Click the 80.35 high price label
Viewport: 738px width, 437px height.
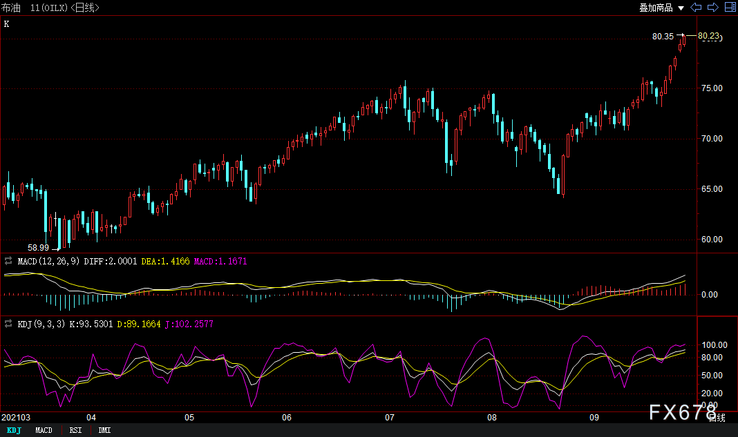(663, 36)
